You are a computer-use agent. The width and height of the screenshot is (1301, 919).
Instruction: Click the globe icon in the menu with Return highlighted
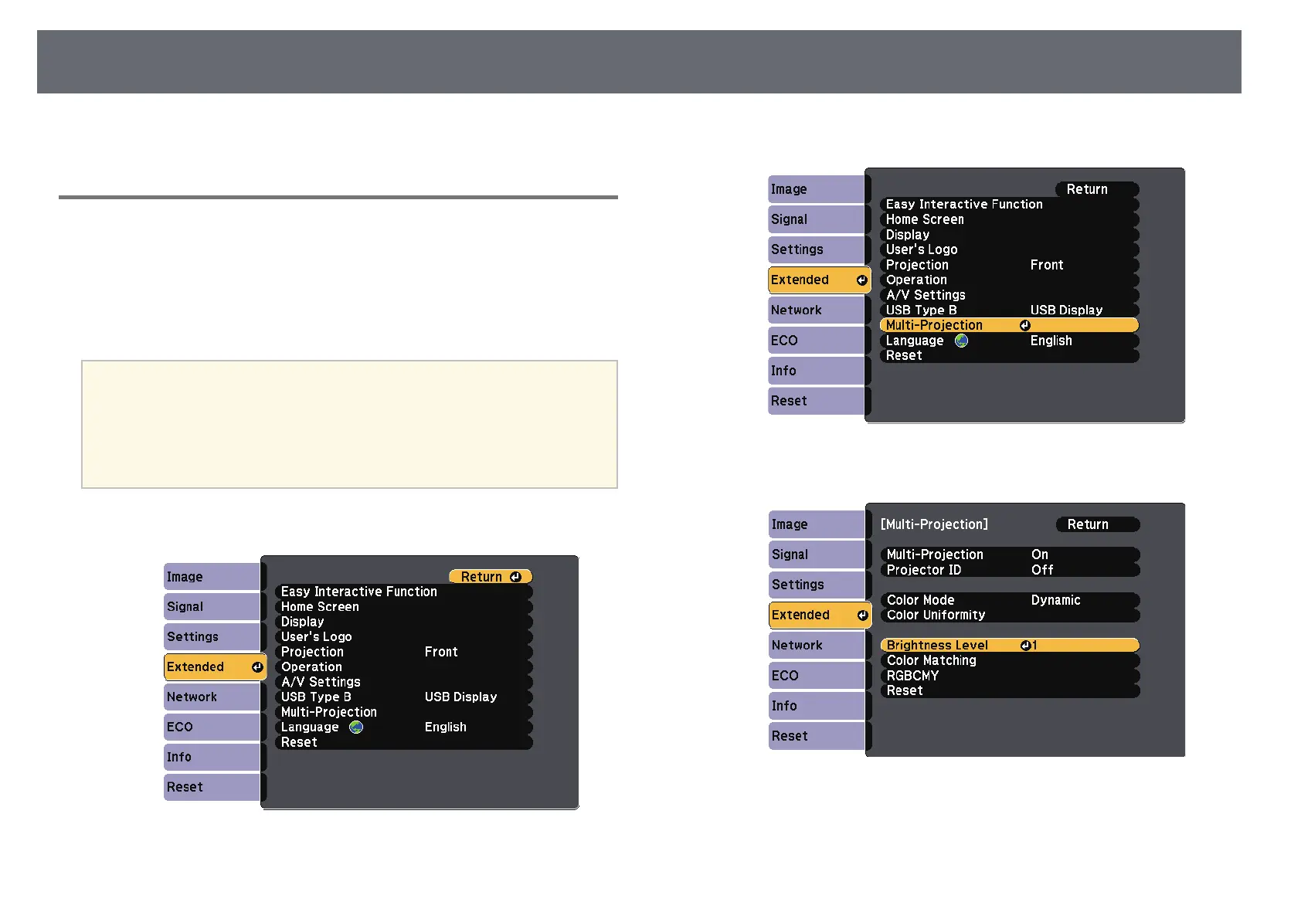[x=356, y=727]
